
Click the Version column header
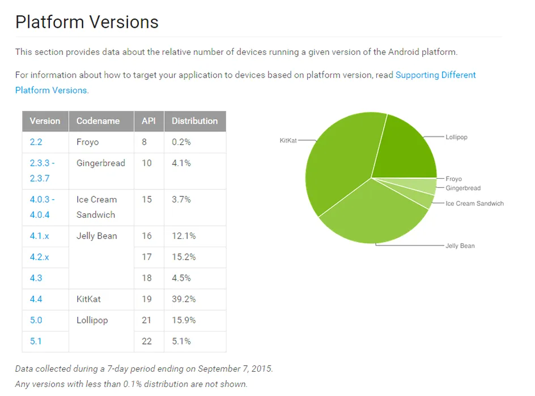pos(45,121)
